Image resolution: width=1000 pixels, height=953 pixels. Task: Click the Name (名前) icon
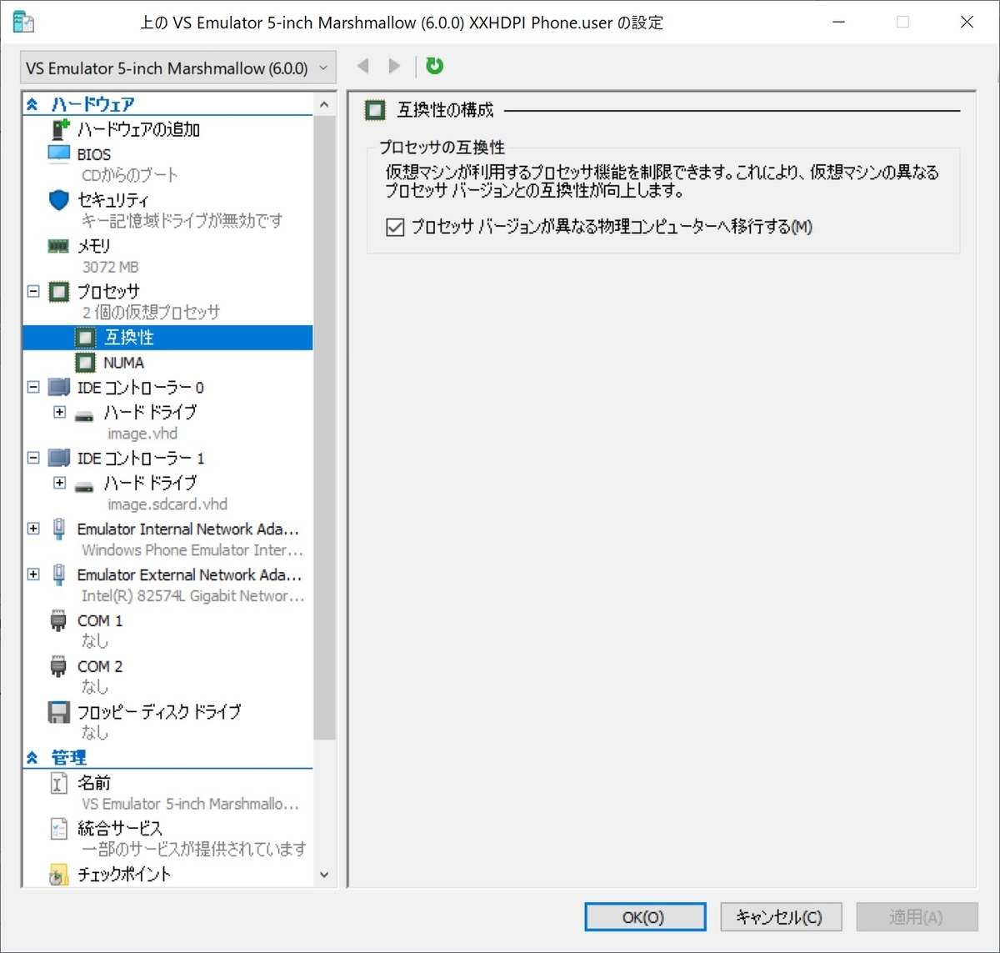(x=59, y=783)
